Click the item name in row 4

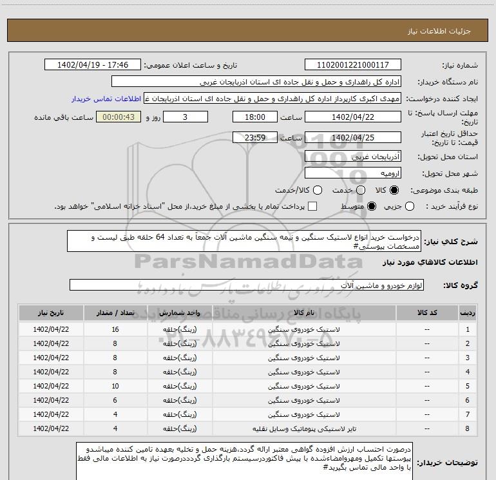[304, 372]
